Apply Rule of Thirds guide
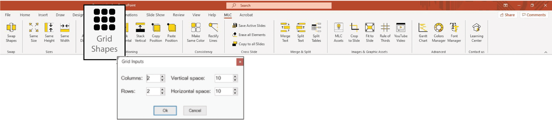 coord(385,28)
